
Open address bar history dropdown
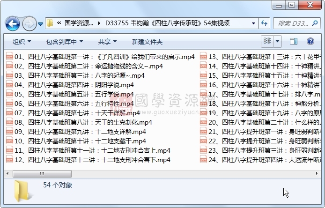[253, 23]
